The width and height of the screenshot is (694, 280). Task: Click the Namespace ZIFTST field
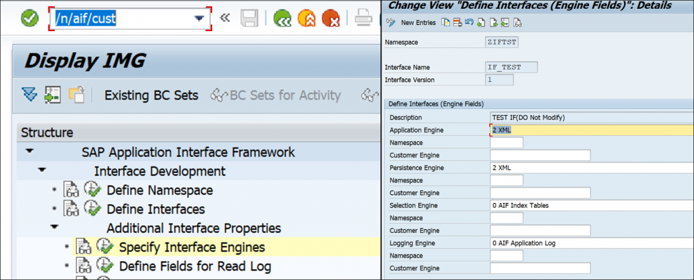point(502,43)
